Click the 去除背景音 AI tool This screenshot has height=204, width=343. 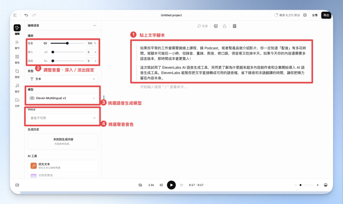click(x=63, y=175)
